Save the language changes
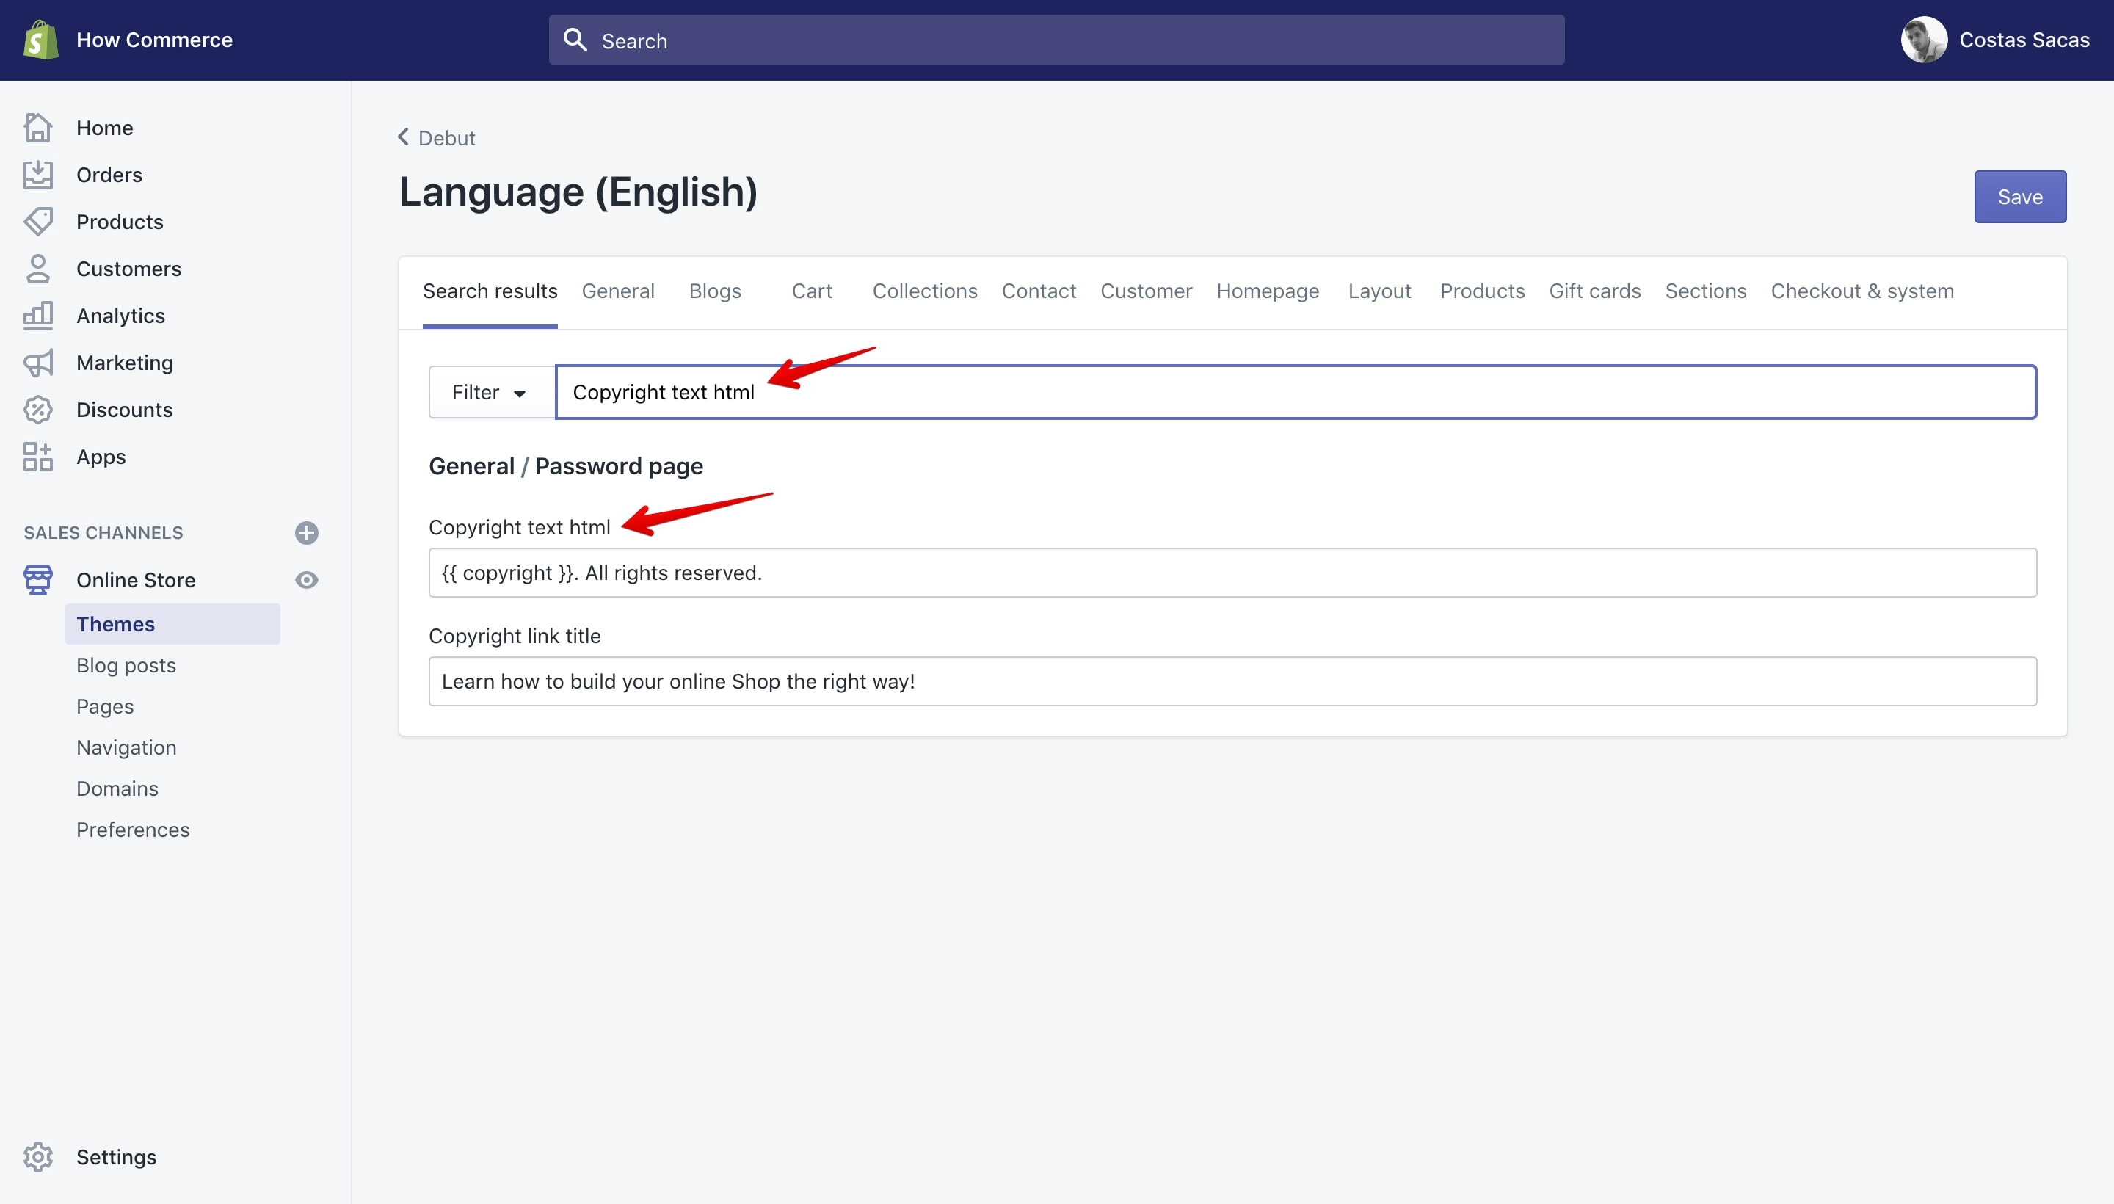Screen dimensions: 2114x1204 pos(2021,197)
